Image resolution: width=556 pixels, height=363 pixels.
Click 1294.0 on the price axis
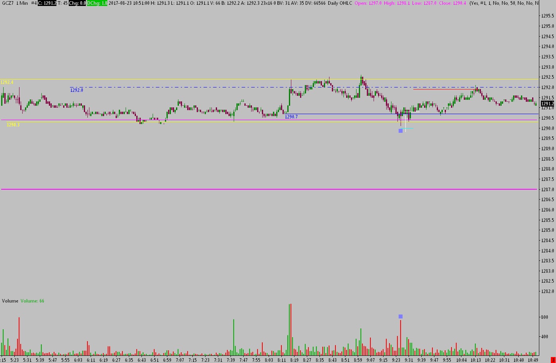[548, 47]
